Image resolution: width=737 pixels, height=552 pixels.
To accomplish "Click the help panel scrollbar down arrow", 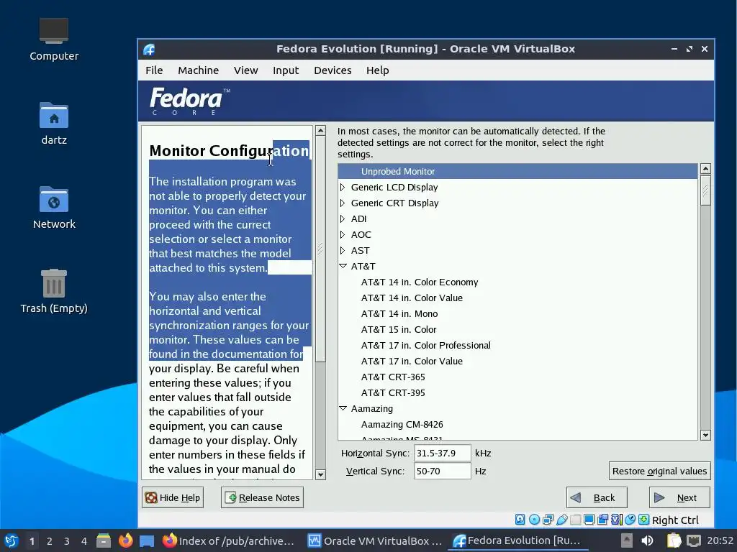I will (x=320, y=474).
